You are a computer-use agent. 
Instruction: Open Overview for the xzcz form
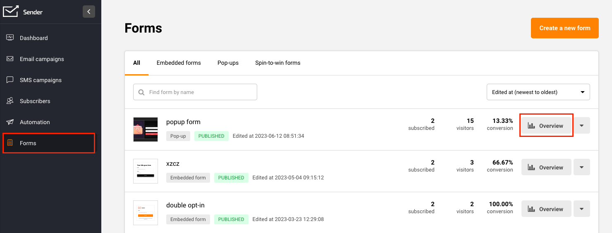click(546, 167)
